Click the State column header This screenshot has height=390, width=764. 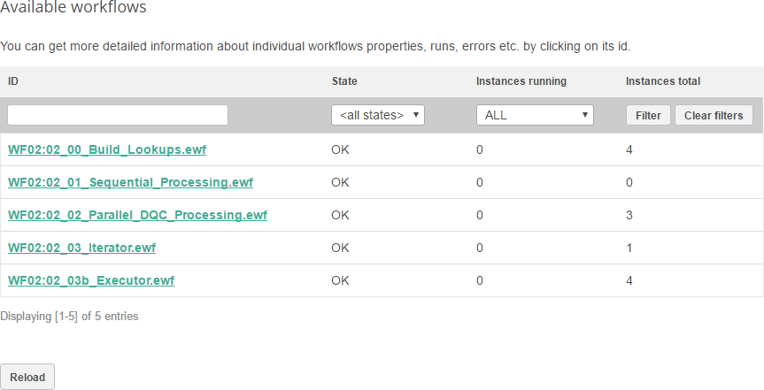click(344, 81)
